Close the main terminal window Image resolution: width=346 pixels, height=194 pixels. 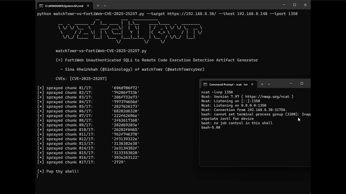pos(305,5)
